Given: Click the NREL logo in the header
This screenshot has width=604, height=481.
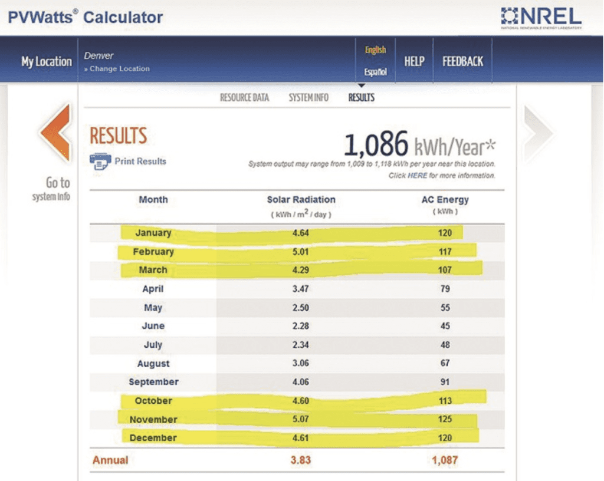Looking at the screenshot, I should tap(541, 17).
